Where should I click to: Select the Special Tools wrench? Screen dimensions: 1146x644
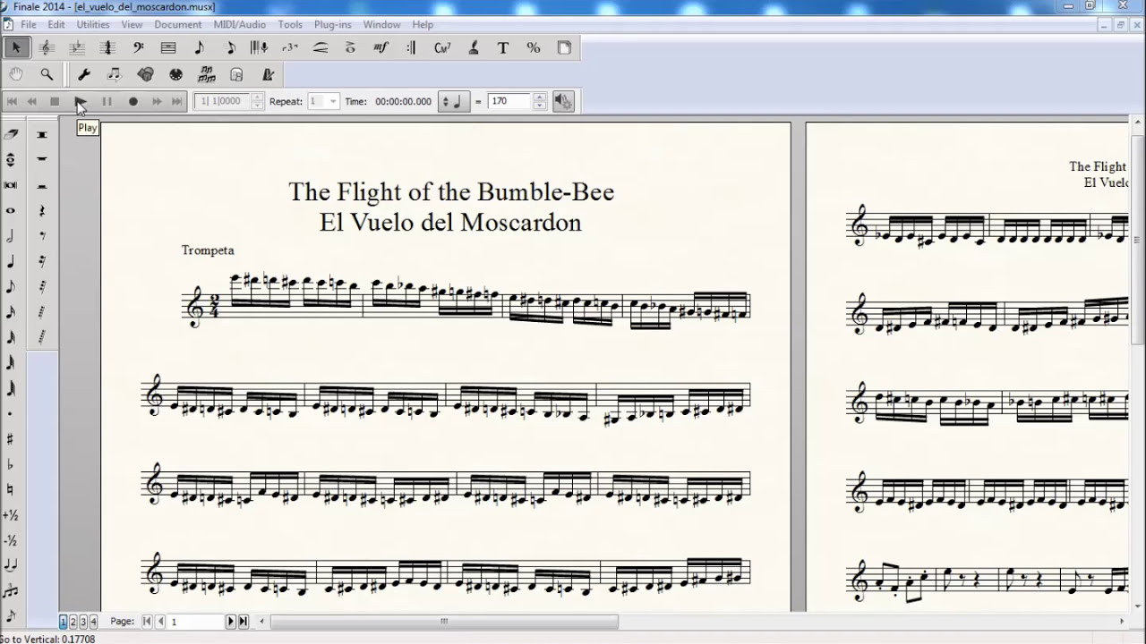[84, 74]
